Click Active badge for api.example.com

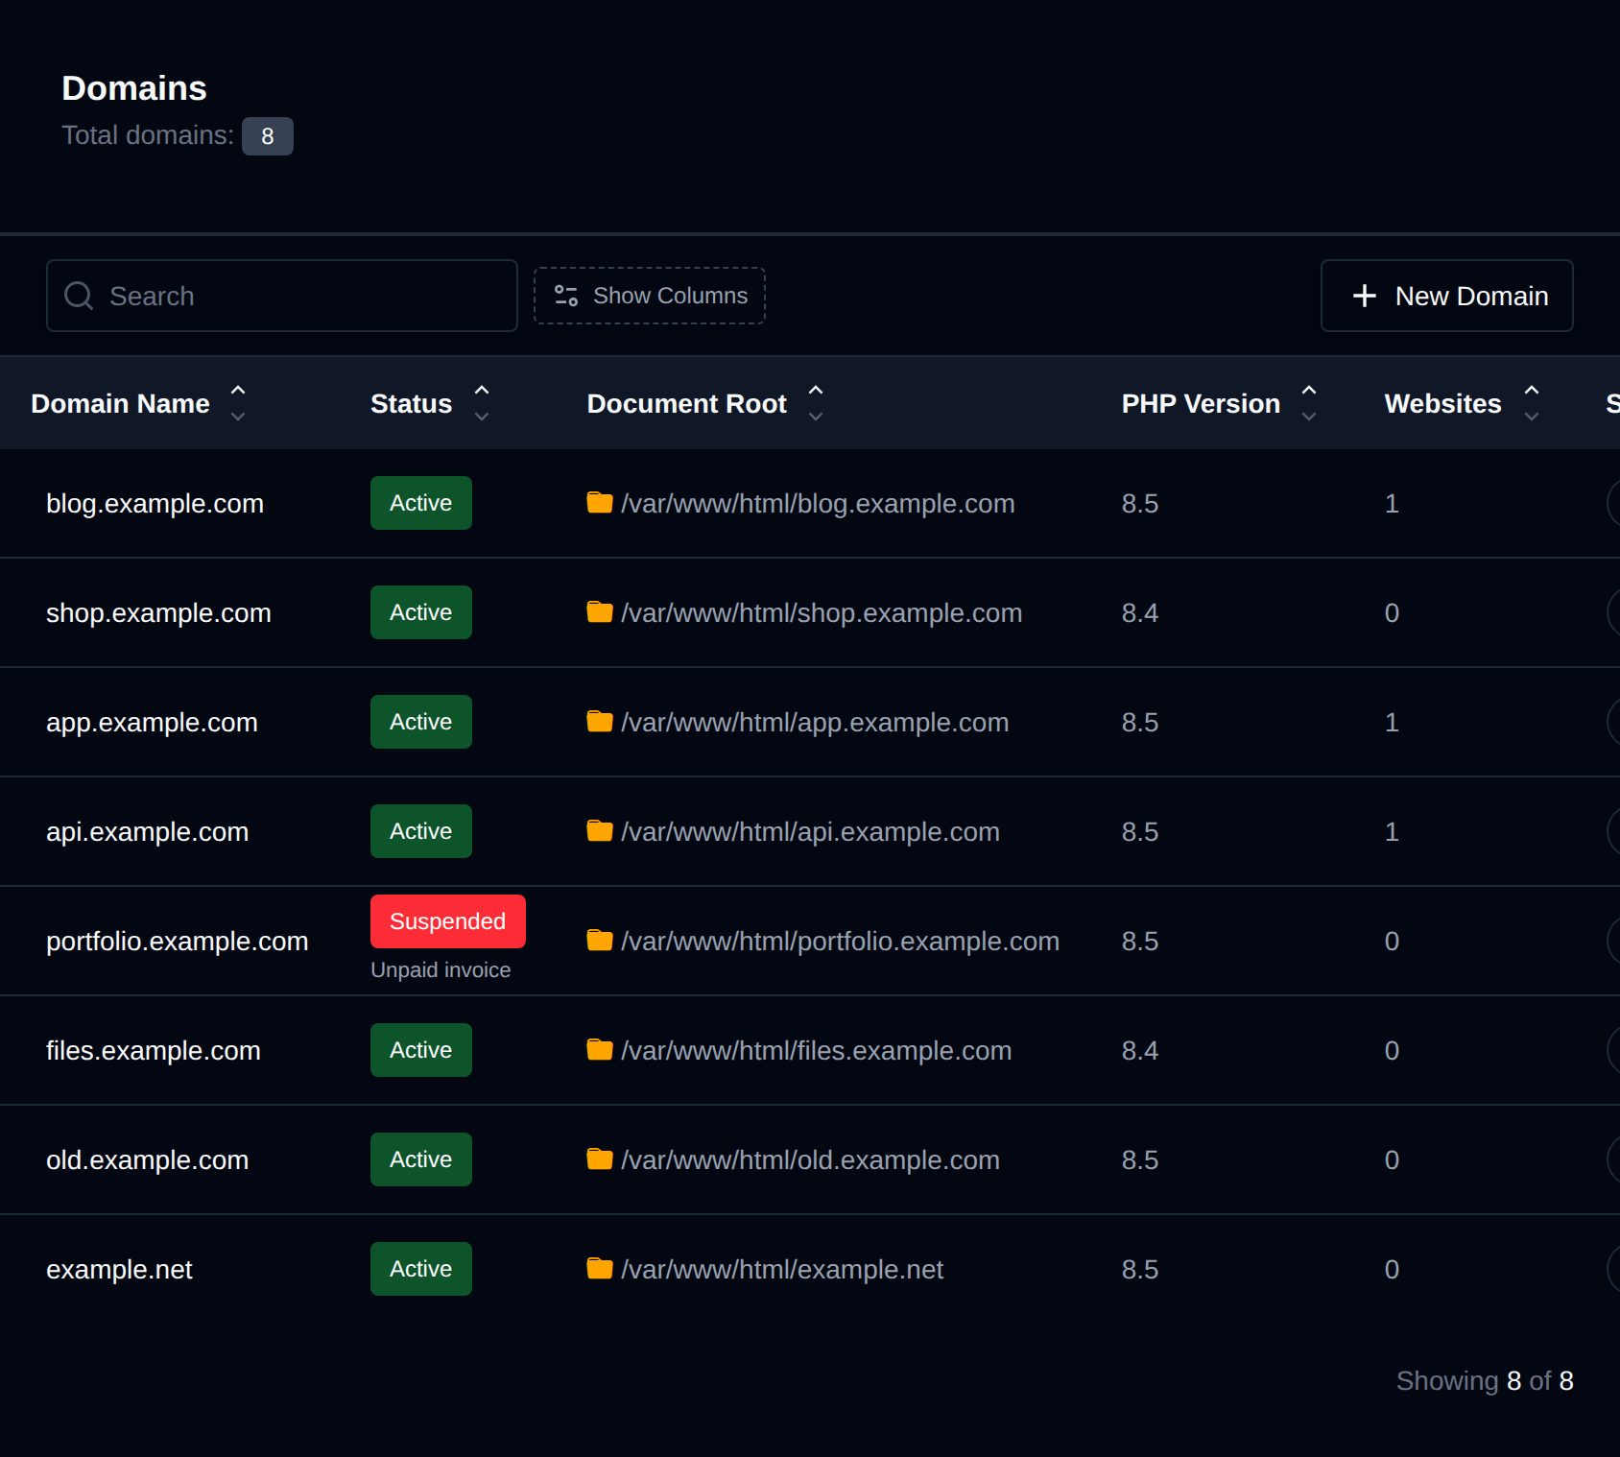[421, 831]
